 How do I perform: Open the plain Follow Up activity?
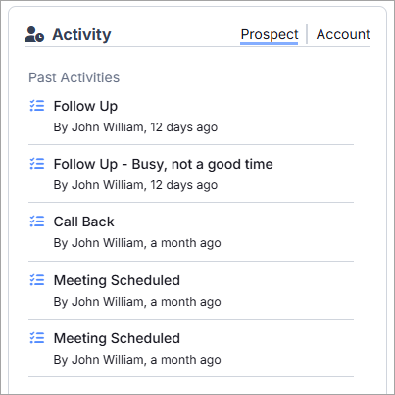click(x=85, y=107)
